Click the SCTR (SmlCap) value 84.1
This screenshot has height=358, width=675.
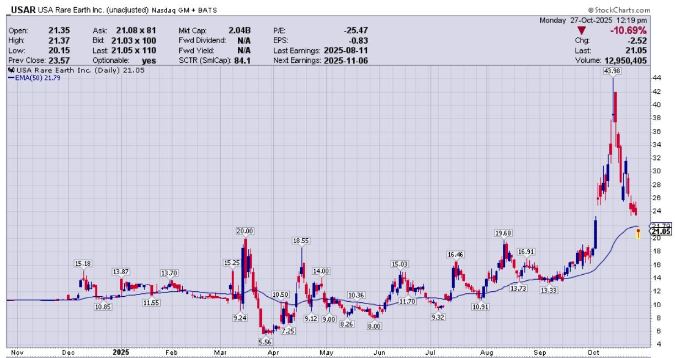click(x=243, y=60)
